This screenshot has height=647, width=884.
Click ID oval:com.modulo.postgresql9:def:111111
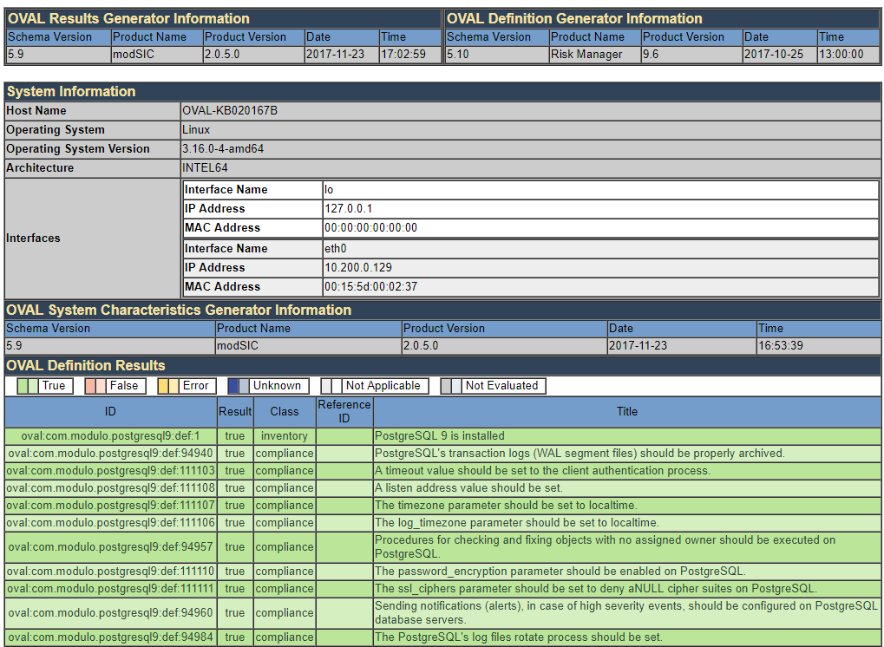point(110,589)
